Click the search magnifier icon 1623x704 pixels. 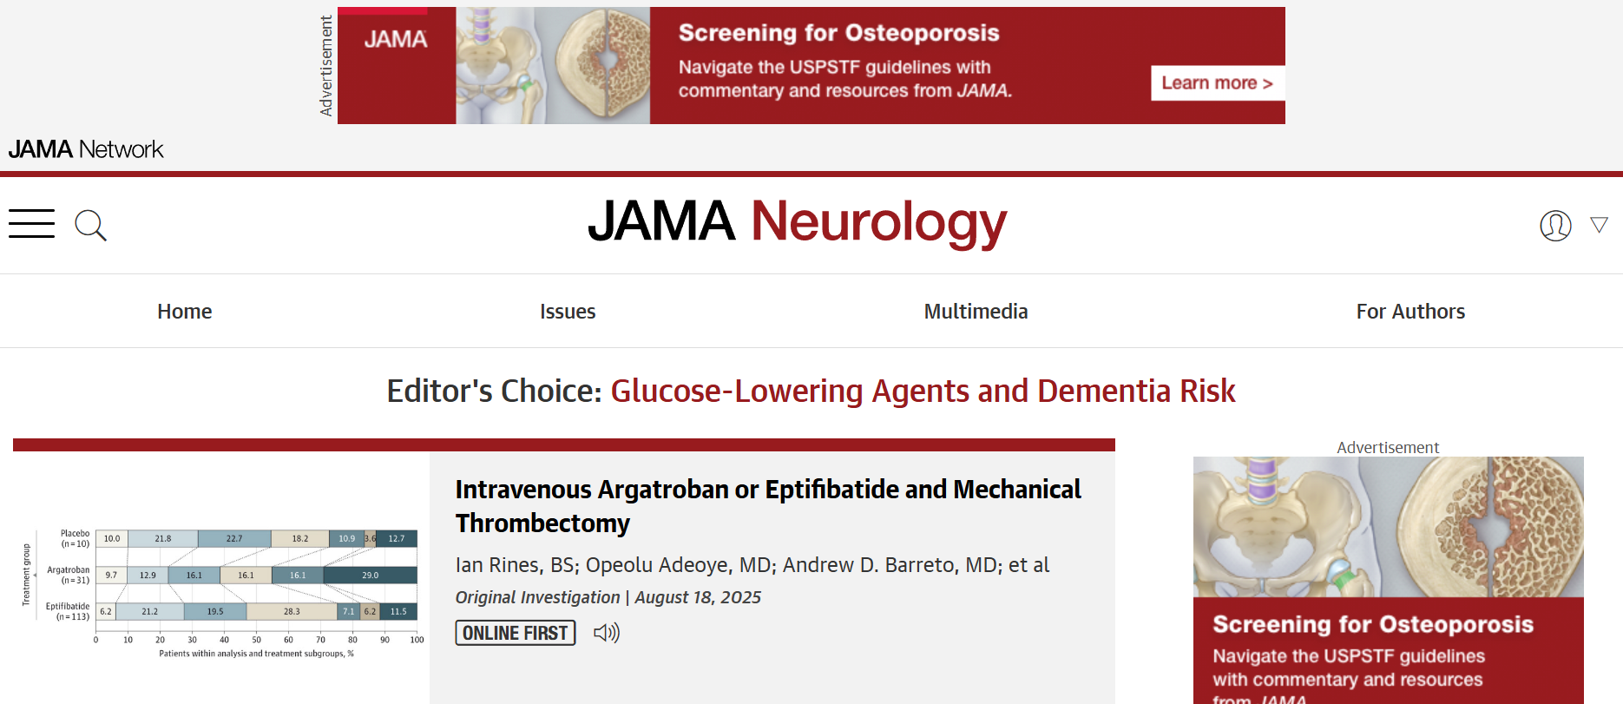coord(90,226)
